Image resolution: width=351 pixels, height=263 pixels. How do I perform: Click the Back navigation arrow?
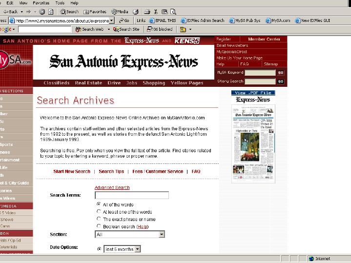(x=10, y=12)
